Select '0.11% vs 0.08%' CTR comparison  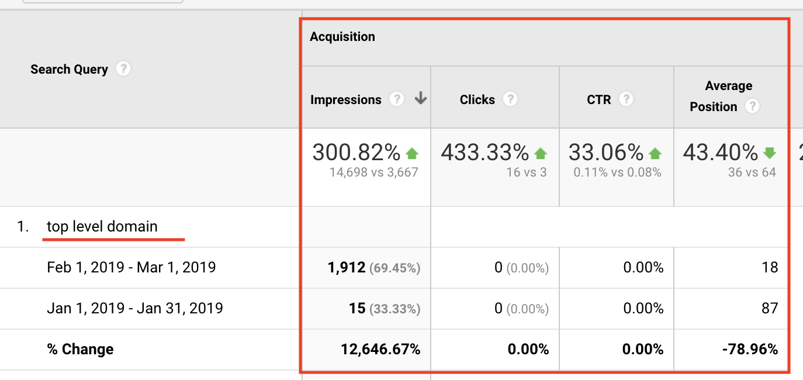click(617, 172)
